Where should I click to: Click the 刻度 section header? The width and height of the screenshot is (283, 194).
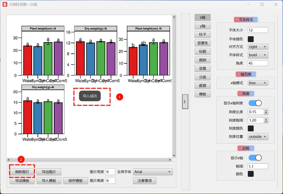(x=246, y=94)
